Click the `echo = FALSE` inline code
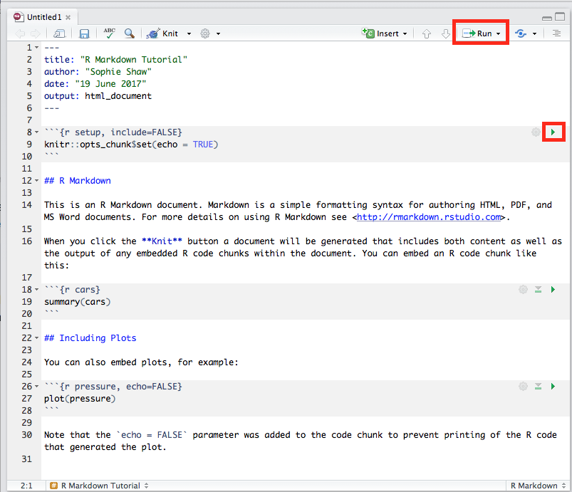 pos(152,435)
